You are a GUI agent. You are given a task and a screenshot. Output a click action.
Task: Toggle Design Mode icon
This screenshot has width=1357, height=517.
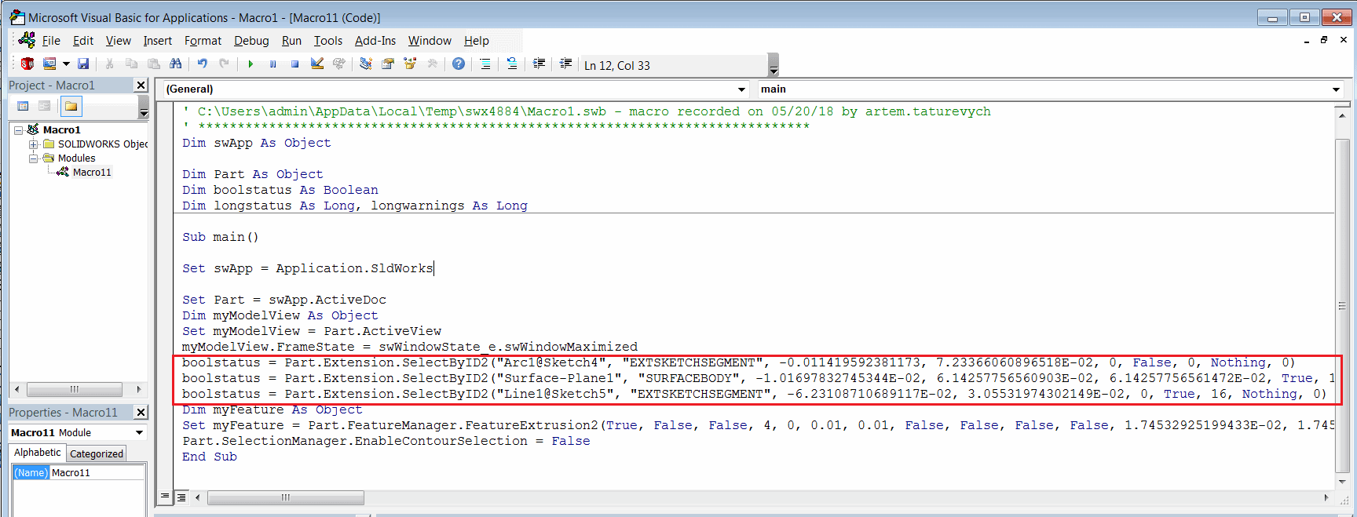(317, 64)
